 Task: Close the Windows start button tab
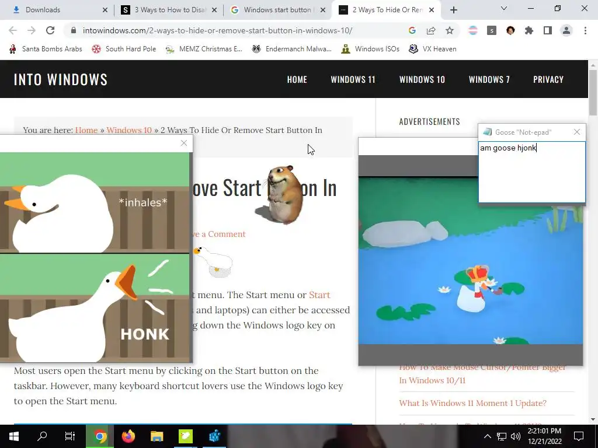(x=323, y=10)
